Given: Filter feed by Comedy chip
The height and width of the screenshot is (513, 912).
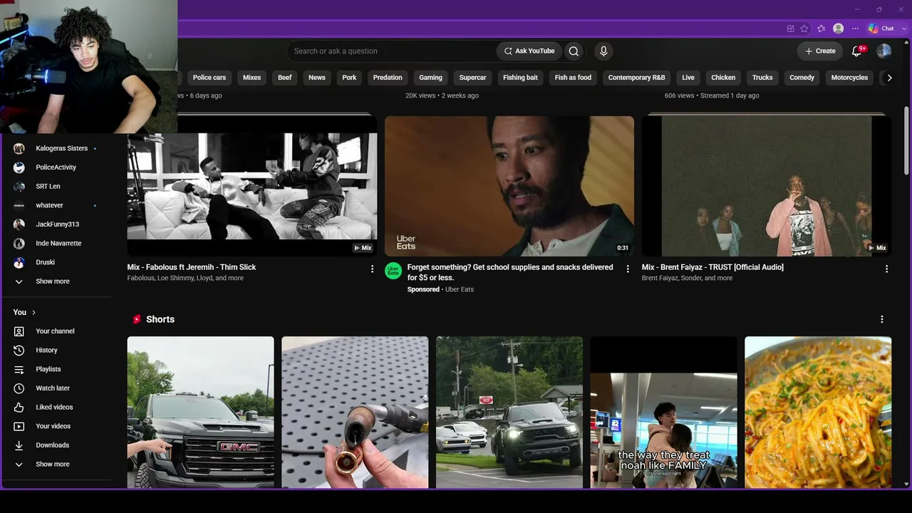Looking at the screenshot, I should click(802, 78).
